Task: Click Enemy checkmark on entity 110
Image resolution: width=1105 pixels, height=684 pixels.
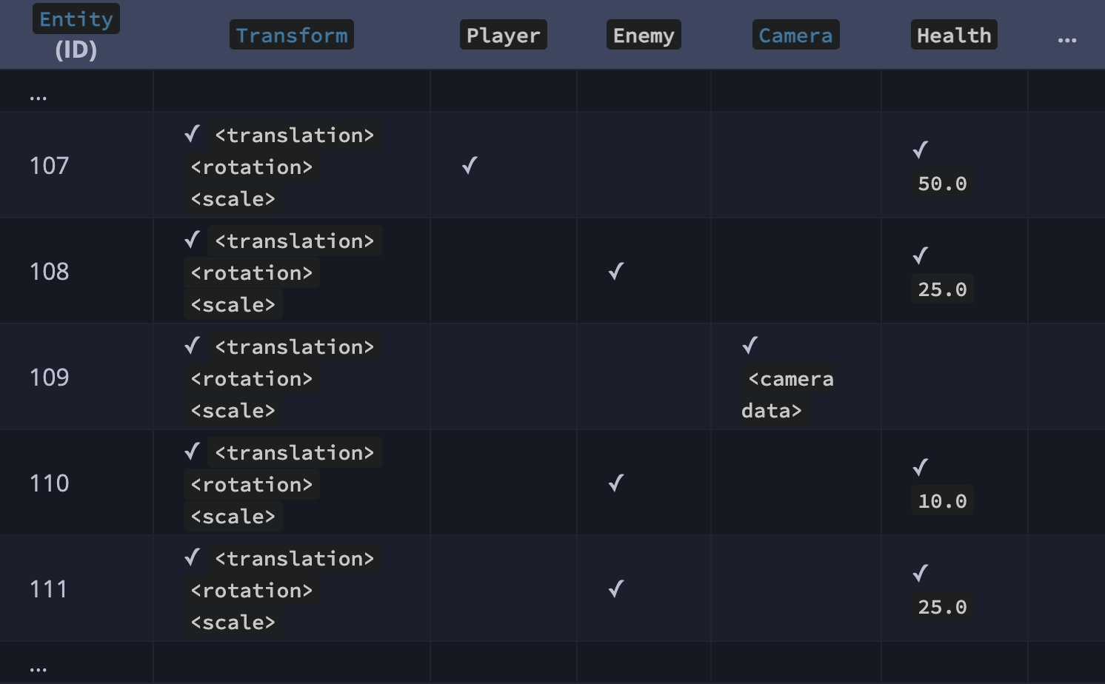Action: click(x=616, y=483)
